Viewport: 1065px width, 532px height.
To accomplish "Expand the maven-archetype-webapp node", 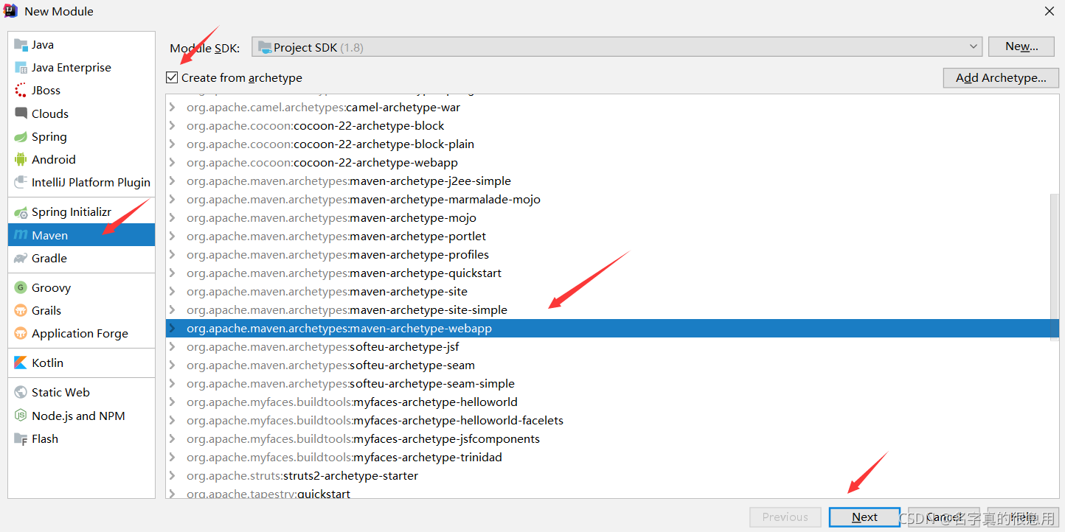I will click(x=173, y=329).
